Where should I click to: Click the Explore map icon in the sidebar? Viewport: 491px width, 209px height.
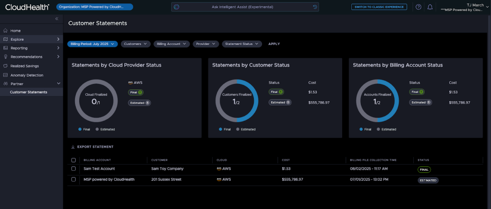[x=5, y=39]
